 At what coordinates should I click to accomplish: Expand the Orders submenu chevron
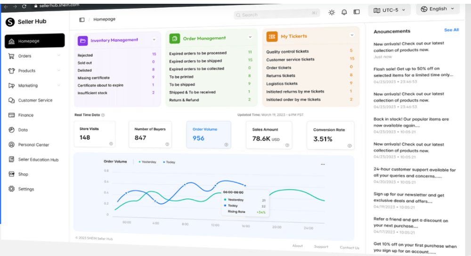pyautogui.click(x=59, y=56)
